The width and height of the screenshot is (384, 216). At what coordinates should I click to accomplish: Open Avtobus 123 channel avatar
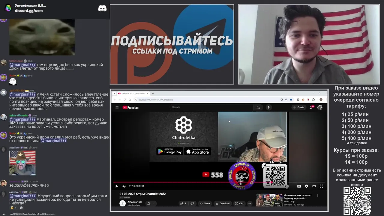[122, 203]
